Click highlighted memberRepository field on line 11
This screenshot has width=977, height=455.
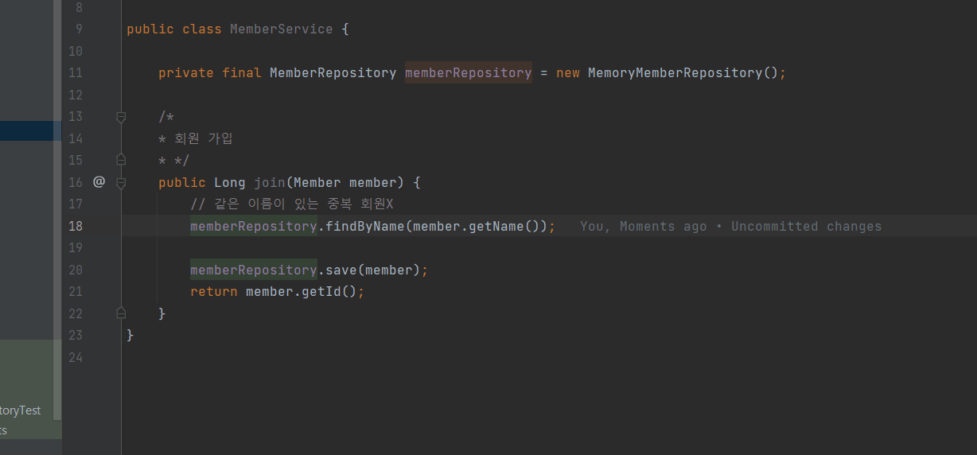(x=468, y=73)
